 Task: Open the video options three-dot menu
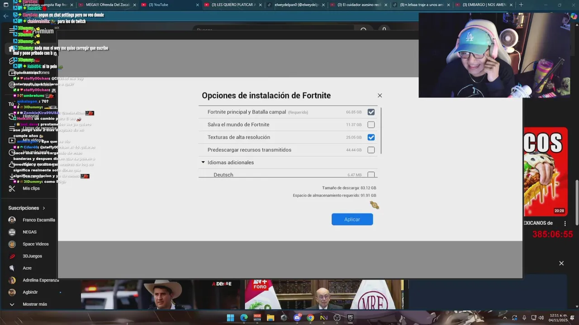point(565,223)
